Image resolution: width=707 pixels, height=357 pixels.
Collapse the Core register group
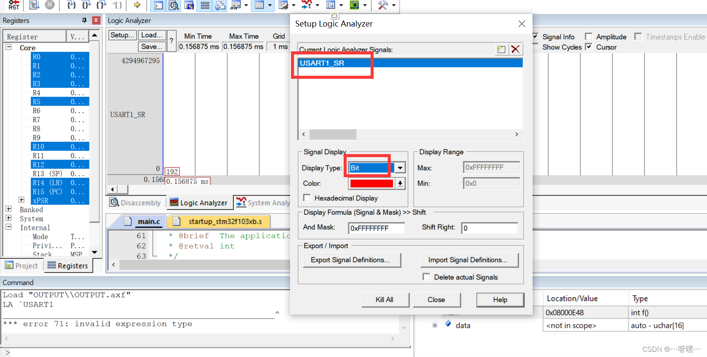point(9,47)
